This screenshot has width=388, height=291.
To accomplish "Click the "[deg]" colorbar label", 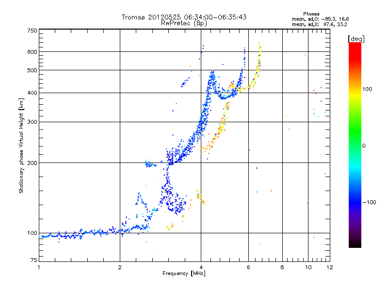I will pyautogui.click(x=356, y=39).
